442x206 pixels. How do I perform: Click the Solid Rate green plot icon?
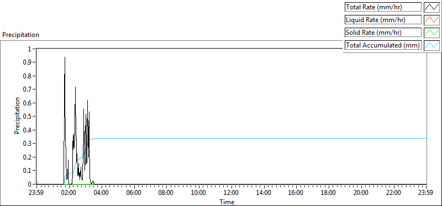(432, 33)
